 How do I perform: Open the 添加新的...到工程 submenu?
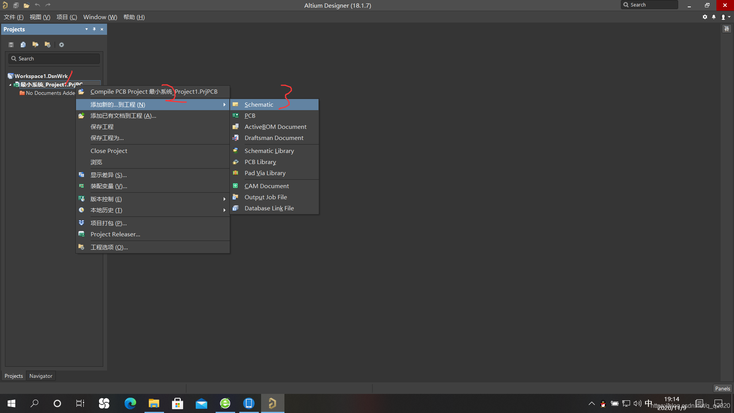point(153,105)
